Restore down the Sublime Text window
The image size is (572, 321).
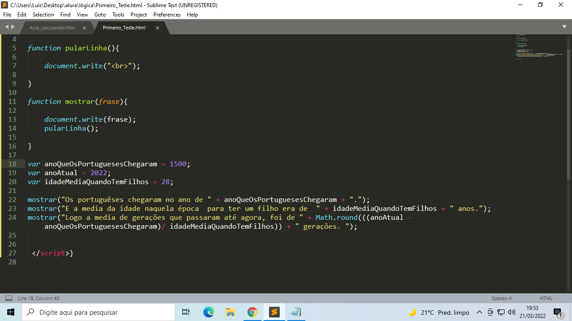540,5
